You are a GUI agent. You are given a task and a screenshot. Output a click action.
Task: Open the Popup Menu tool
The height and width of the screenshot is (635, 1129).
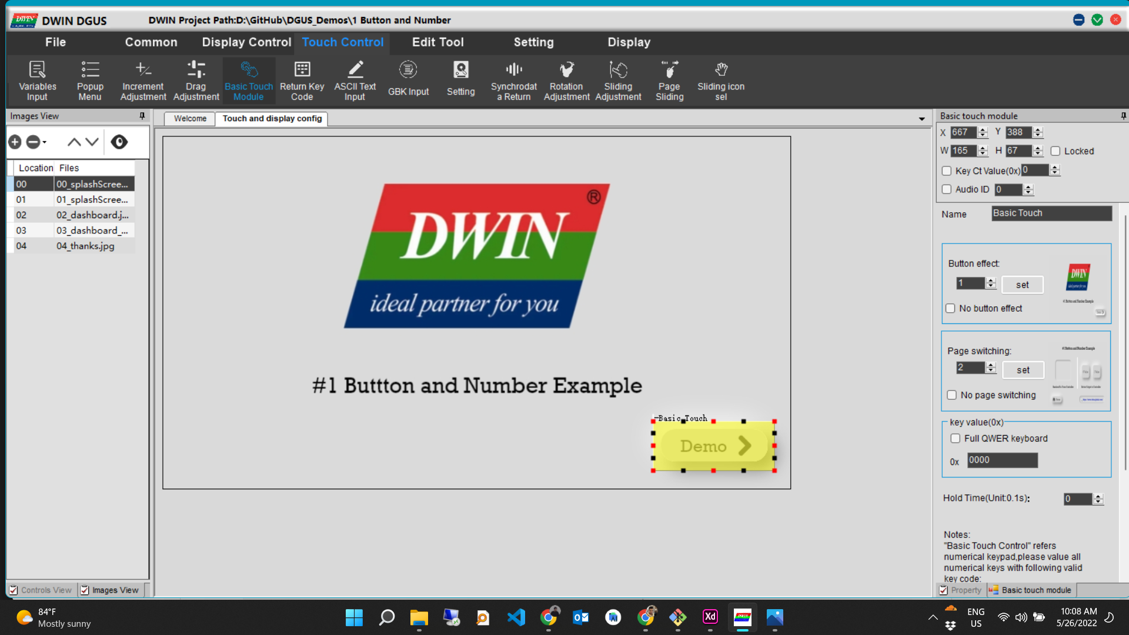(x=90, y=79)
